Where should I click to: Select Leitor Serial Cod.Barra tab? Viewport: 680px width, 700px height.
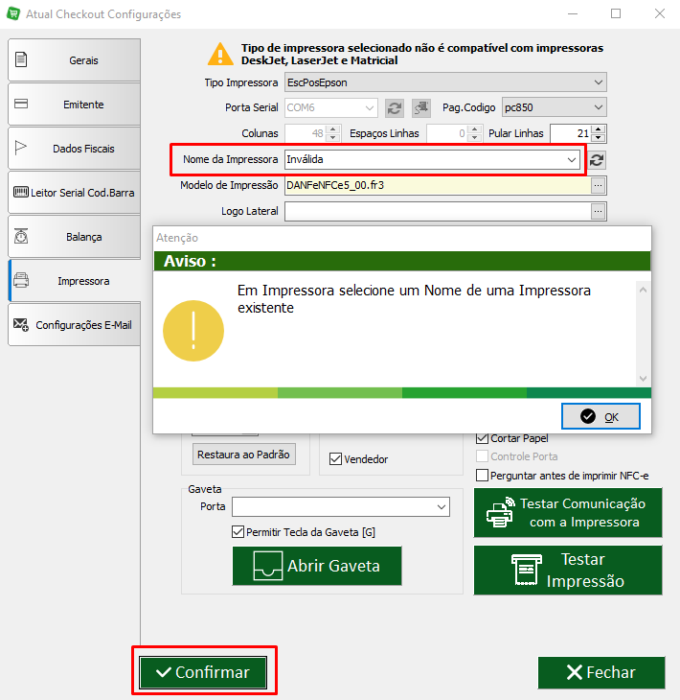tap(74, 193)
